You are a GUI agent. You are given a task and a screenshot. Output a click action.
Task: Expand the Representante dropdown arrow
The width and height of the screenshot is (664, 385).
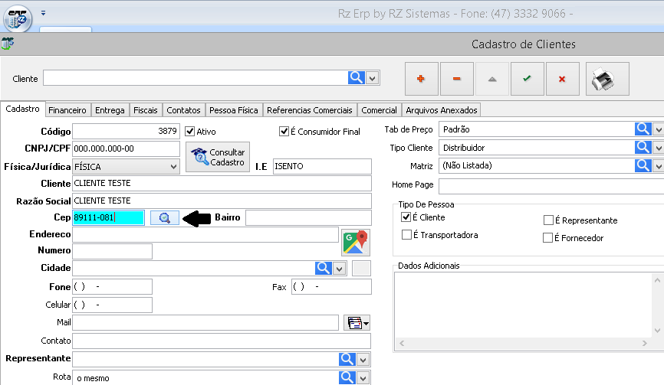click(x=363, y=358)
